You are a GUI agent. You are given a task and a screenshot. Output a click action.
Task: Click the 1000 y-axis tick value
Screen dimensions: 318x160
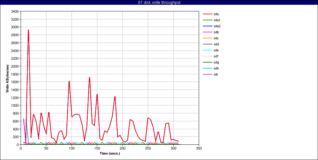tap(15, 105)
